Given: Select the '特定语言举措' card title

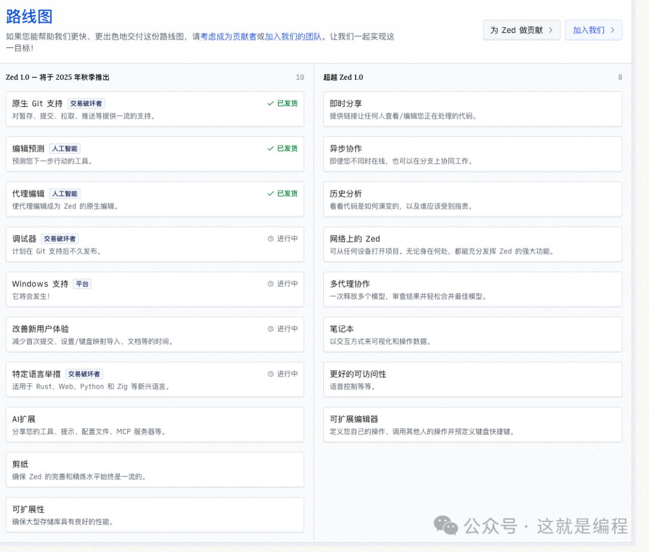Looking at the screenshot, I should click(37, 374).
